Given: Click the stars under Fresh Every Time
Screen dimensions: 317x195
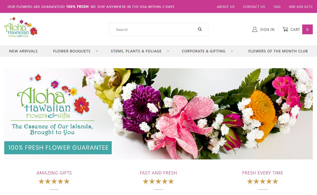Looking at the screenshot, I should tap(263, 181).
